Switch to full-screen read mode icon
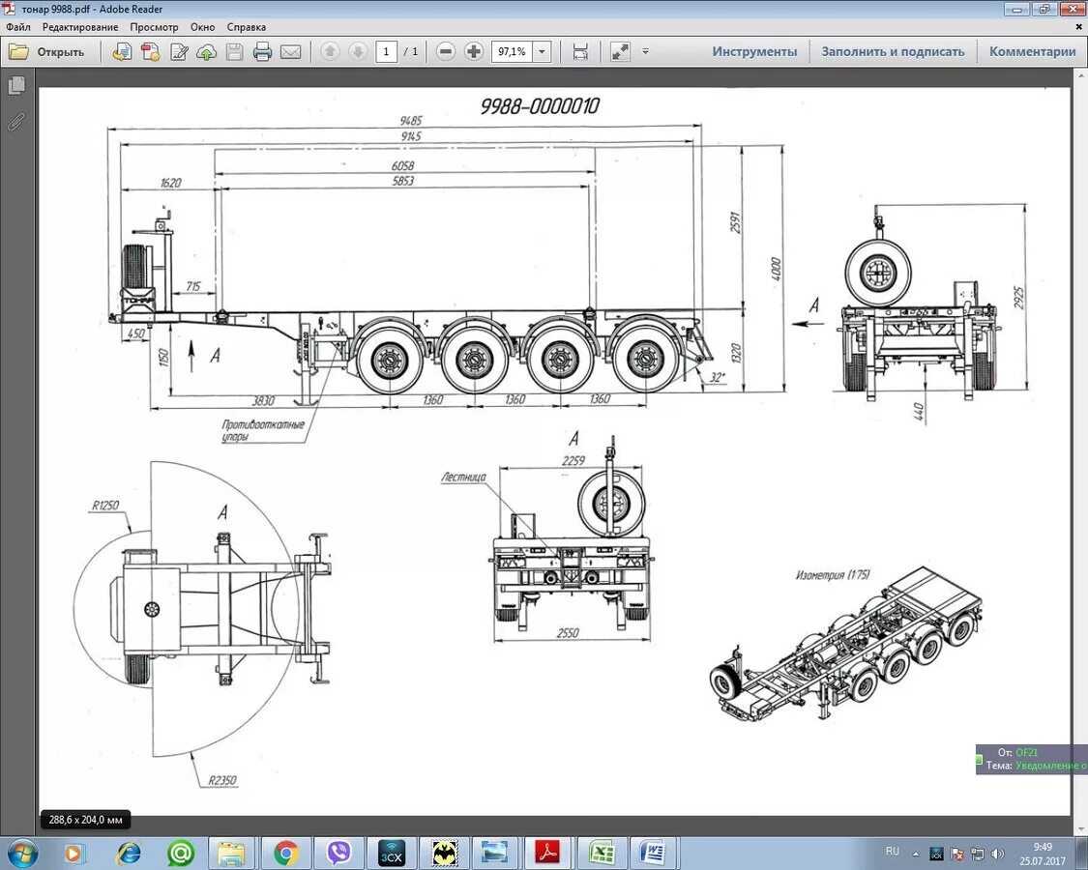The height and width of the screenshot is (870, 1088). [620, 51]
